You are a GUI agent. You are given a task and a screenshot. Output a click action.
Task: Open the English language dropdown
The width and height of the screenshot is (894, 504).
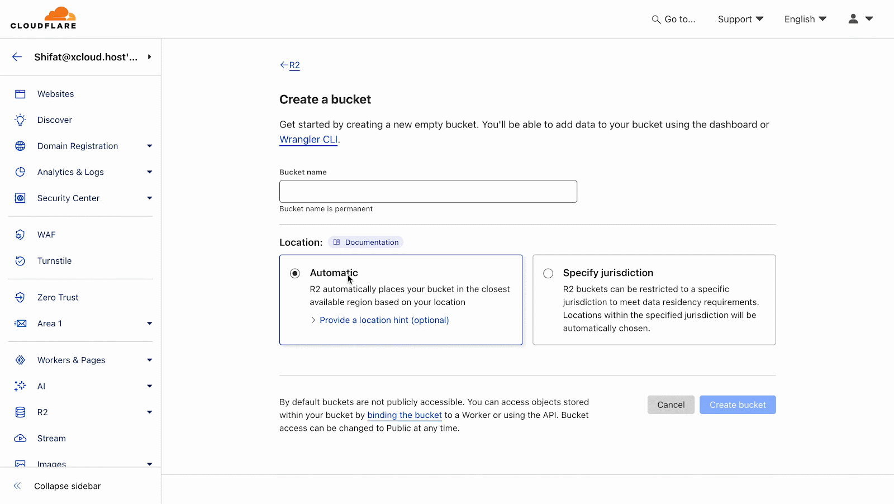coord(805,18)
